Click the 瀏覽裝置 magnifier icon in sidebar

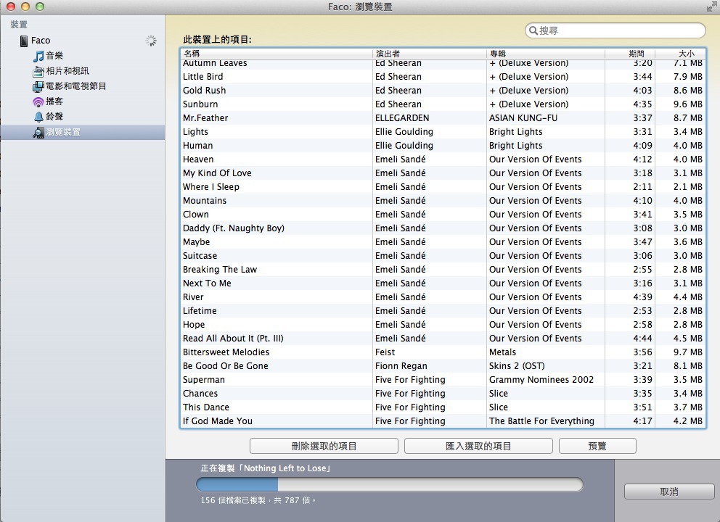tap(38, 133)
